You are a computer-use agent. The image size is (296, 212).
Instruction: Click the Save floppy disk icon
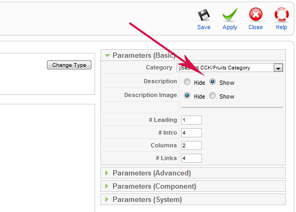(x=203, y=15)
